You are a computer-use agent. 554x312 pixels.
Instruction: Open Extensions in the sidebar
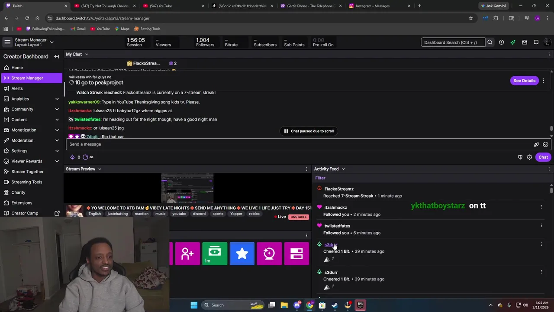click(32, 203)
